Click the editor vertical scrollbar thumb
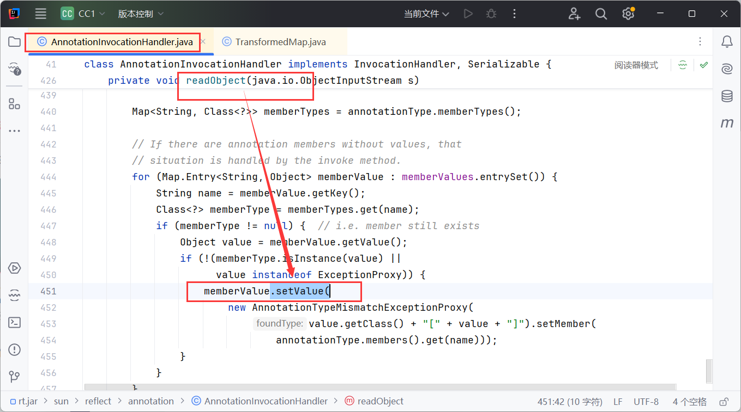Viewport: 741px width, 412px height. 709,370
